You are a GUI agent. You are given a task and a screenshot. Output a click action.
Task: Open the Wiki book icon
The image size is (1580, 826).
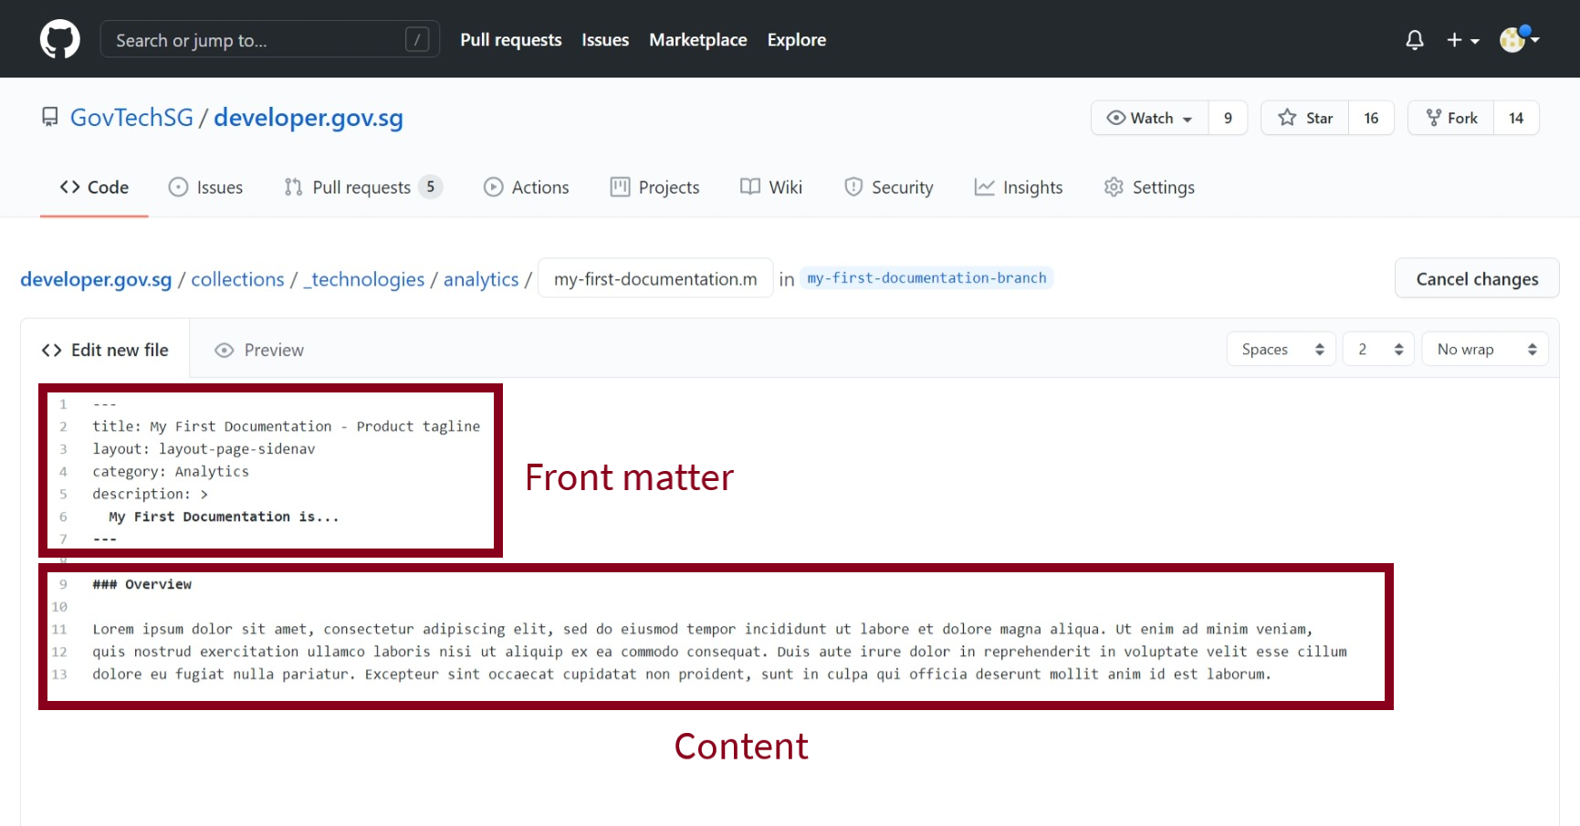pyautogui.click(x=748, y=186)
